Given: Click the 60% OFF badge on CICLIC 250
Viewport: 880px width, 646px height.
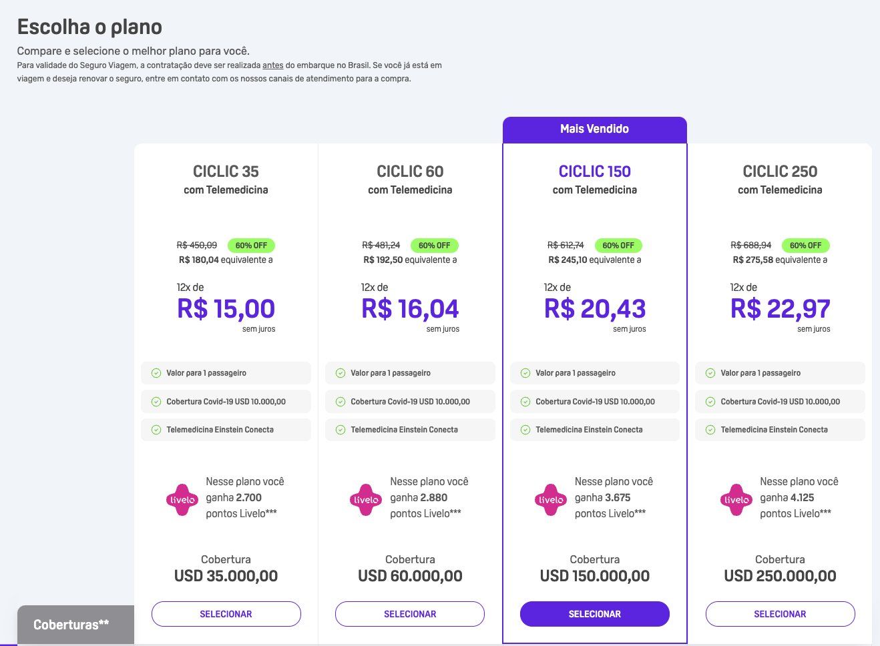Looking at the screenshot, I should [805, 246].
